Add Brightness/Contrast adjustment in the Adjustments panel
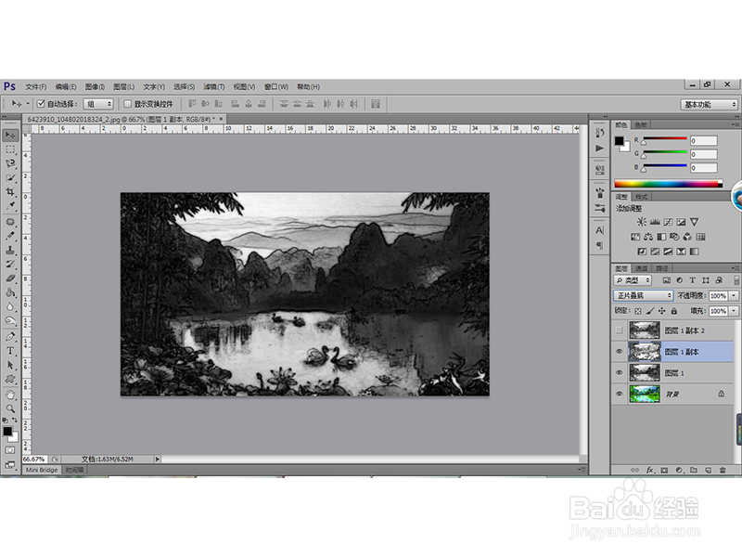The width and height of the screenshot is (742, 557). click(641, 222)
